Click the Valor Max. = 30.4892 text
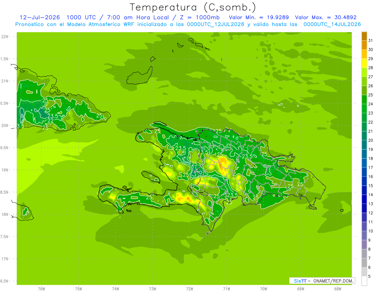The height and width of the screenshot is (293, 379). coord(326,17)
